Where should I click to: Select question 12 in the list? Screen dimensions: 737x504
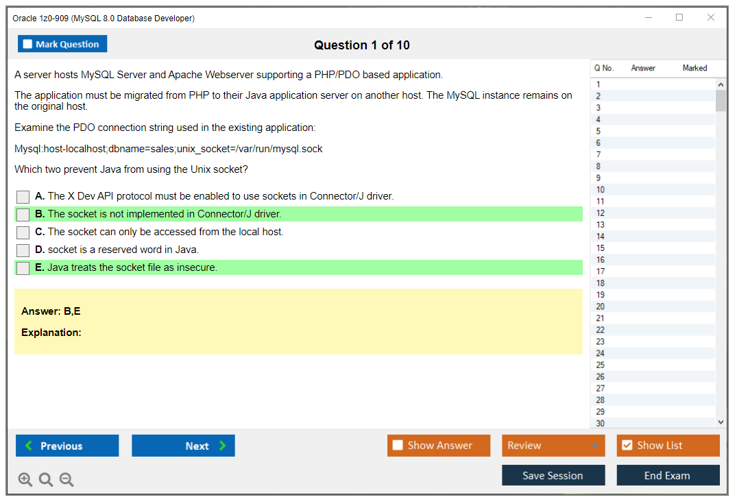653,213
